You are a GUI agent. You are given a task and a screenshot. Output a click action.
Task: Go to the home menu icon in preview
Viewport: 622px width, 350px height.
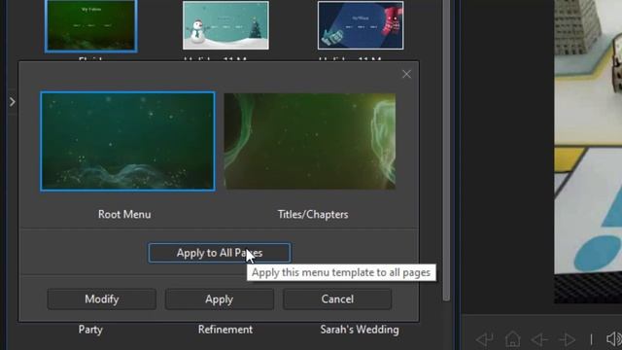(512, 339)
